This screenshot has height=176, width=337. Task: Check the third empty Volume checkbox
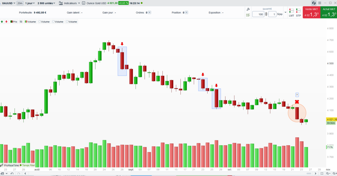(67, 22)
